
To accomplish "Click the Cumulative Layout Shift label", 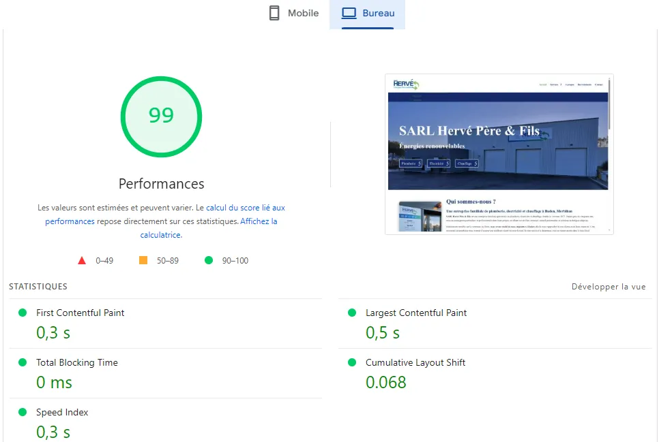I will [x=415, y=362].
